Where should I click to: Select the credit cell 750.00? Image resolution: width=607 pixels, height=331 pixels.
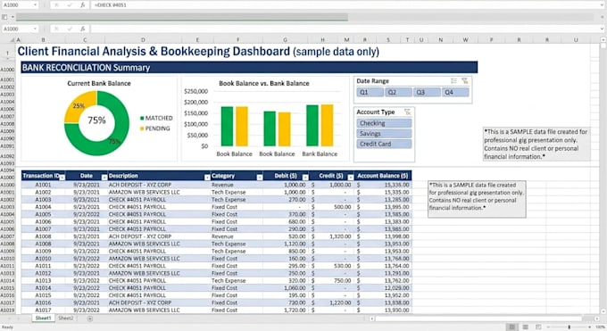[x=332, y=281]
